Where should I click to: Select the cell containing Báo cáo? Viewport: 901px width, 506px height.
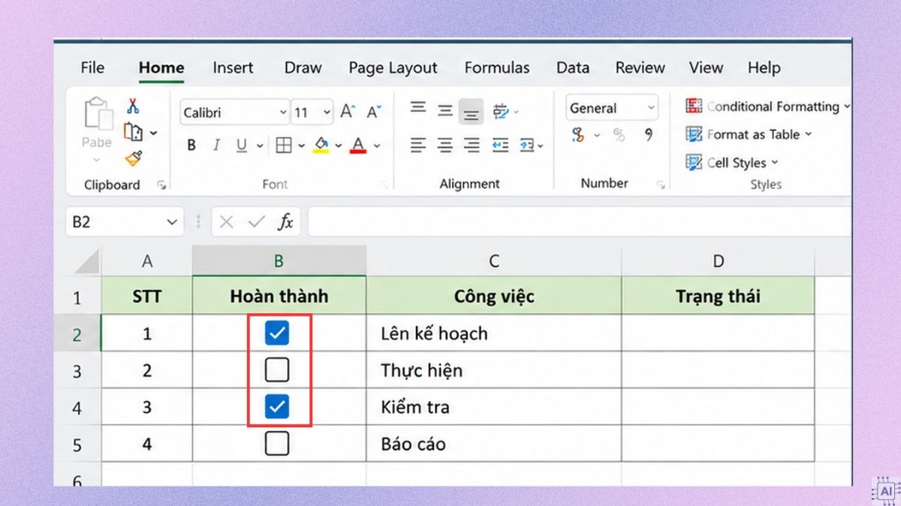coord(494,444)
